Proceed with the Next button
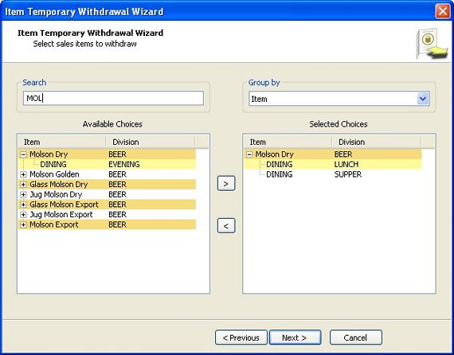The image size is (454, 355). click(x=295, y=337)
